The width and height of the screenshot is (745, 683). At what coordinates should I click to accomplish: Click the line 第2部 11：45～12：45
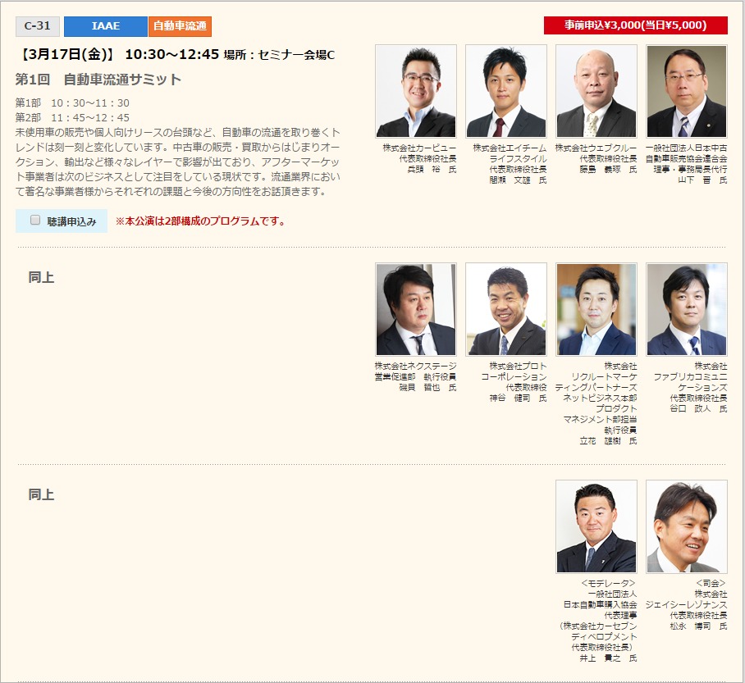(72, 118)
